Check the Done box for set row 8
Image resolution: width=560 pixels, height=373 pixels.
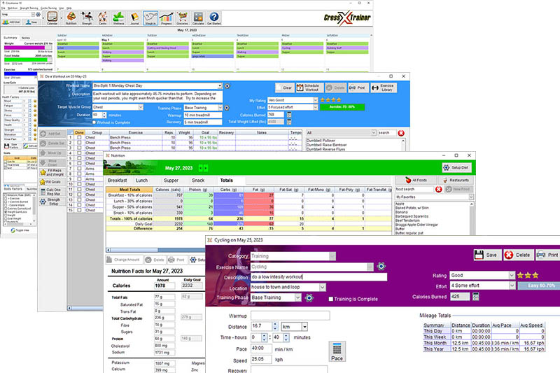click(79, 174)
